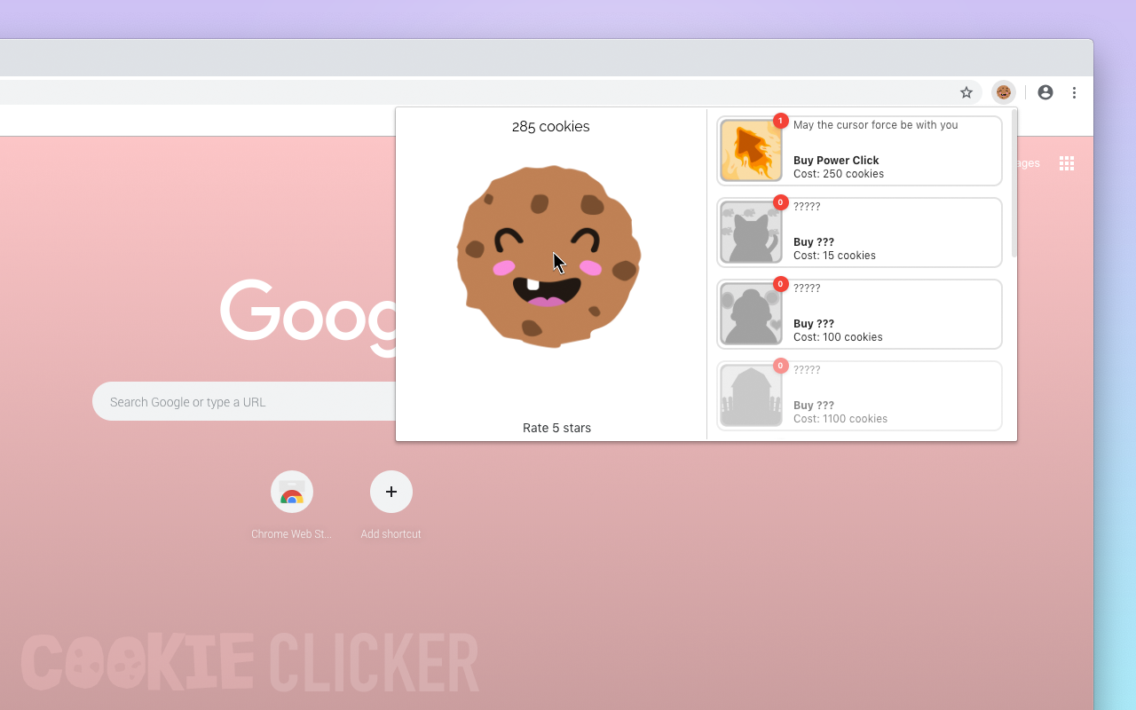Open the Chrome Web Store shortcut
The width and height of the screenshot is (1136, 710).
291,492
